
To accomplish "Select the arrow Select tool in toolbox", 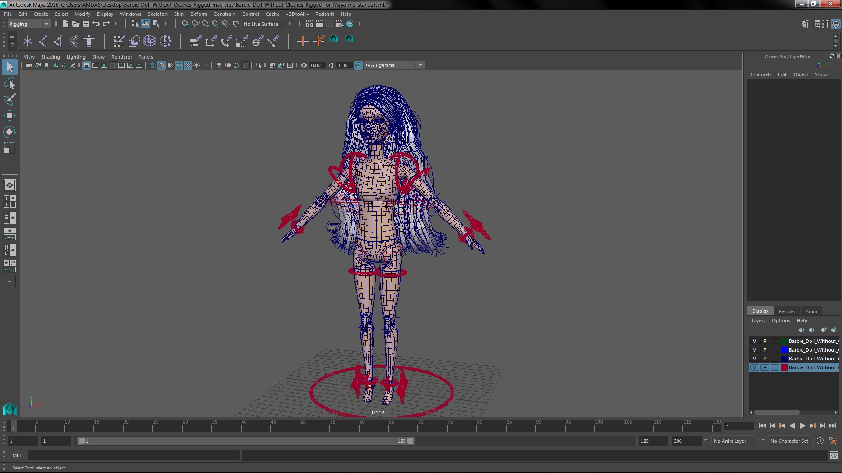I will pos(10,67).
